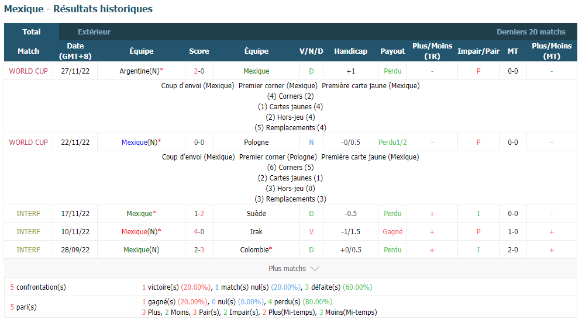This screenshot has height=323, width=582.
Task: Click the (1) Cartes jaunes (4) stat line
Action: 290,107
